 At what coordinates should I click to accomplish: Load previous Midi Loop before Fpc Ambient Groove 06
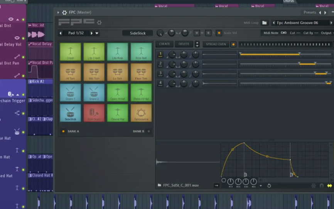click(x=274, y=23)
